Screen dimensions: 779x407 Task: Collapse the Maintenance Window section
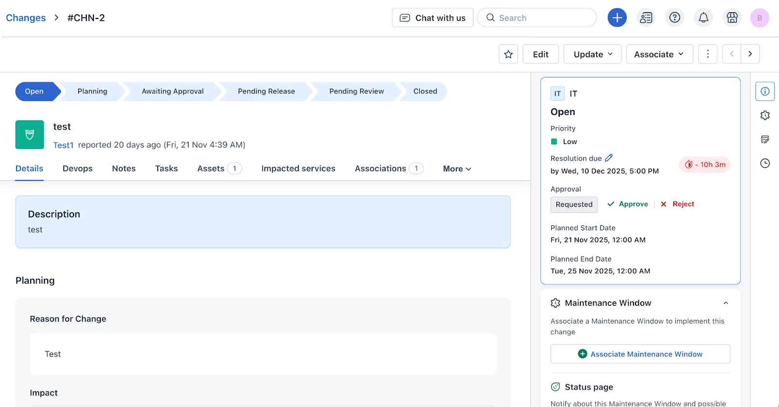pyautogui.click(x=726, y=303)
